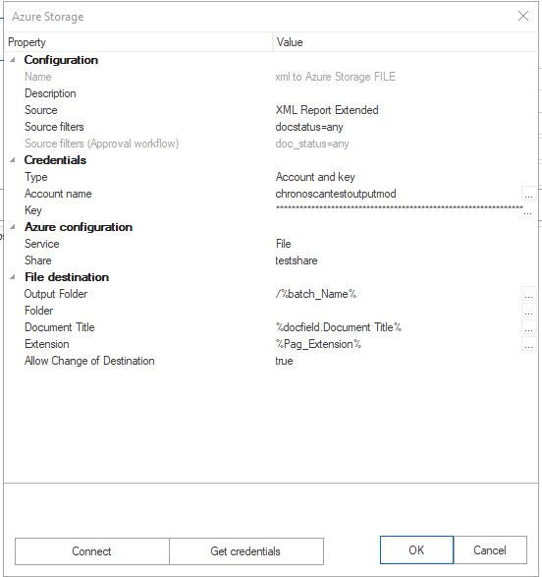Open ellipsis editor for Key field
The image size is (542, 577).
(527, 210)
